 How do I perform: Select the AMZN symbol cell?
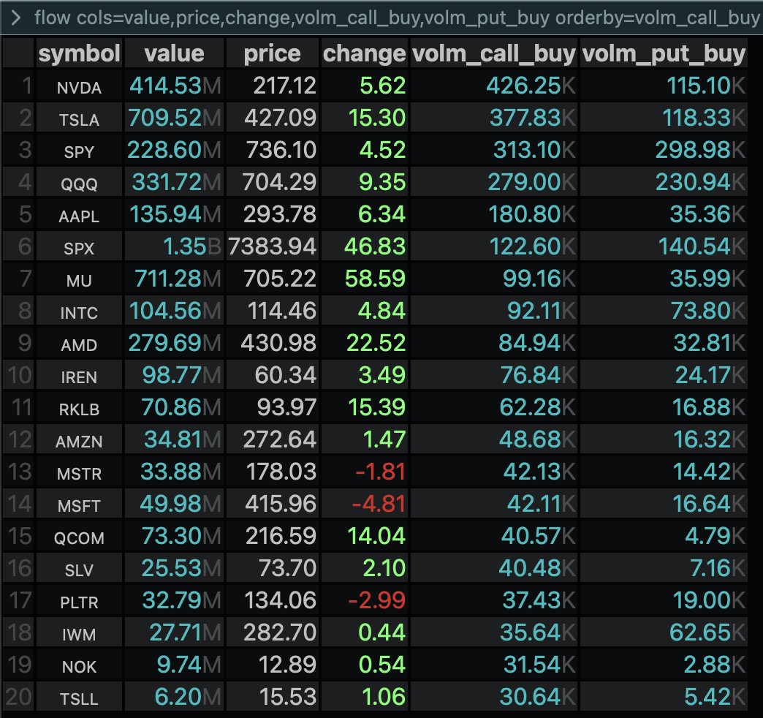pyautogui.click(x=79, y=441)
